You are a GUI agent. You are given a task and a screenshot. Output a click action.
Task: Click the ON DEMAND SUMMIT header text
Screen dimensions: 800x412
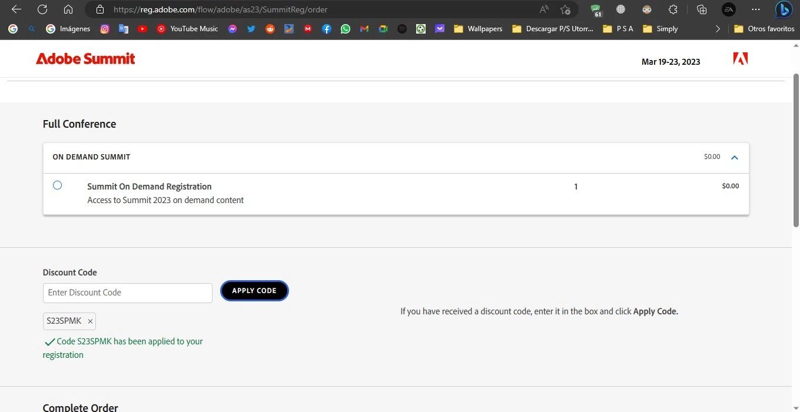91,157
